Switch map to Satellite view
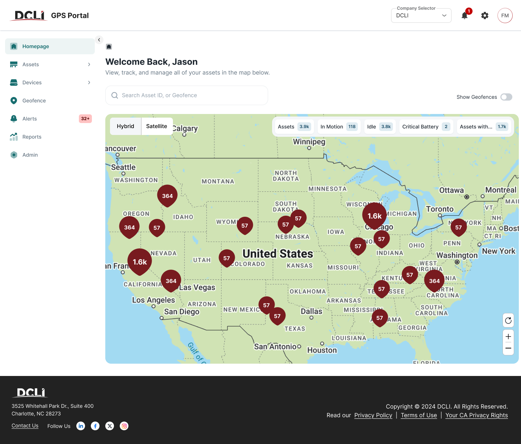This screenshot has width=521, height=444. tap(157, 126)
